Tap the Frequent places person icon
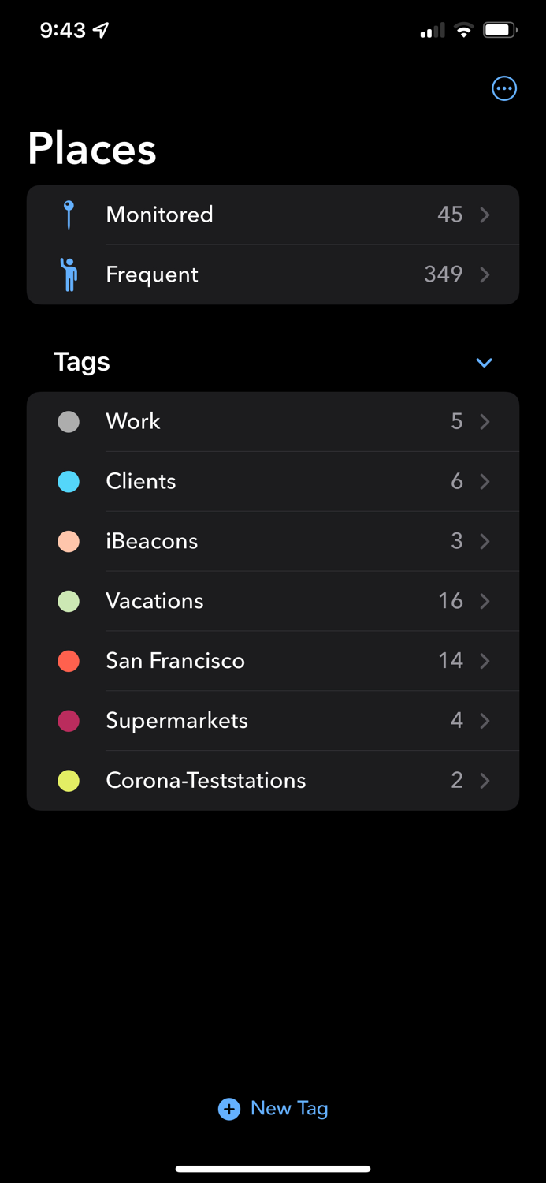 click(69, 274)
